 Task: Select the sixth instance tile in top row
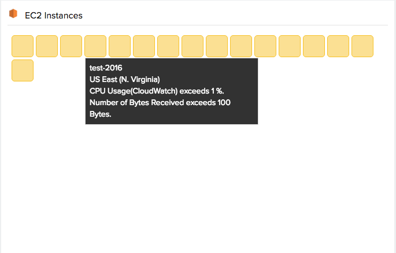(144, 46)
